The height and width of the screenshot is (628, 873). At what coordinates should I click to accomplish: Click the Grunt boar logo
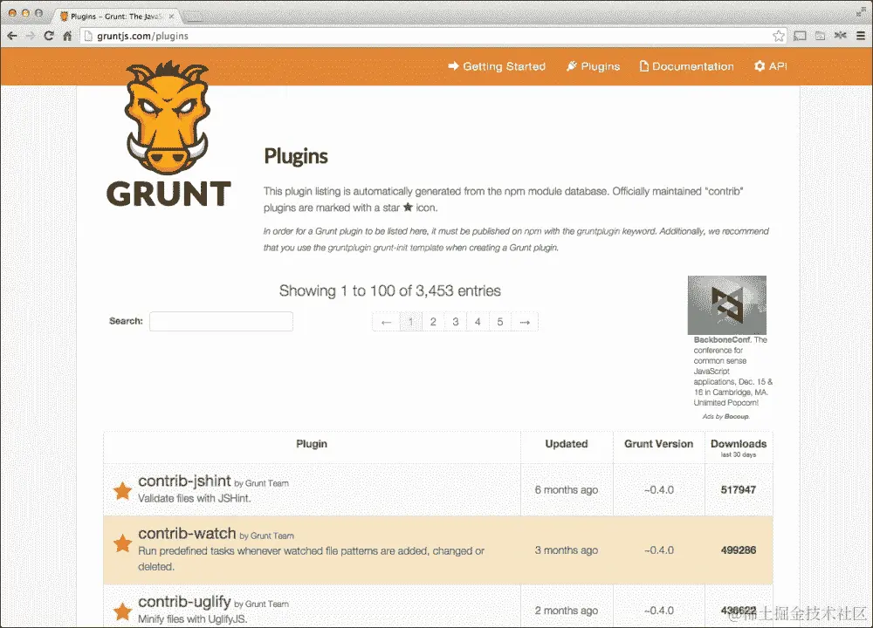point(168,133)
